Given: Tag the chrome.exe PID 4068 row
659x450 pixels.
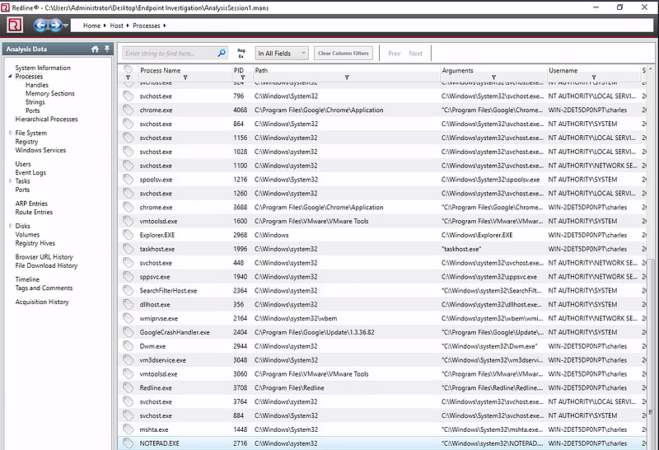Looking at the screenshot, I should [129, 110].
